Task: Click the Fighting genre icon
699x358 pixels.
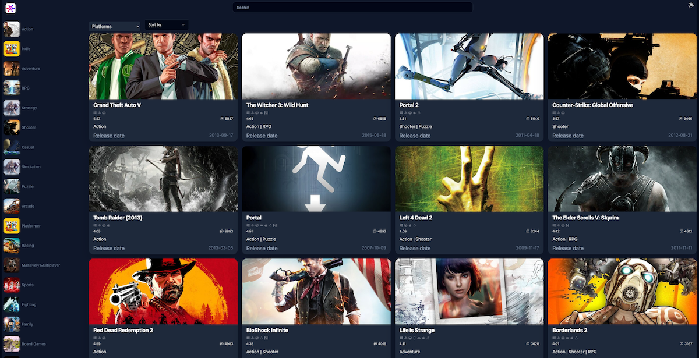Action: (12, 304)
